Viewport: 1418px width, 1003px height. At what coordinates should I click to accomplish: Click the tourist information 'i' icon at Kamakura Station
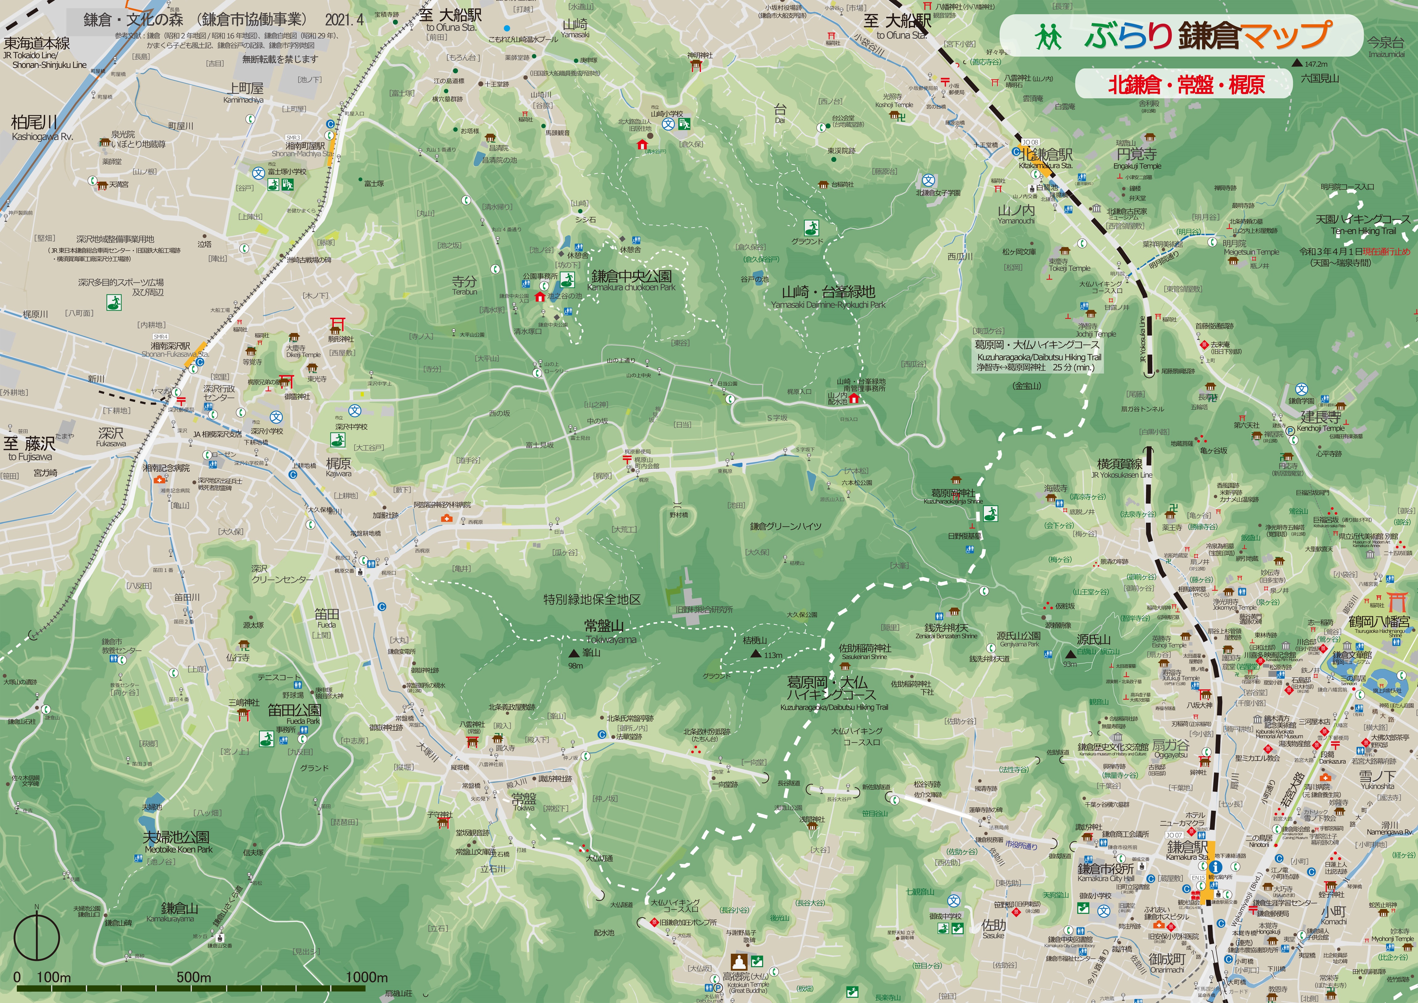pyautogui.click(x=1215, y=867)
